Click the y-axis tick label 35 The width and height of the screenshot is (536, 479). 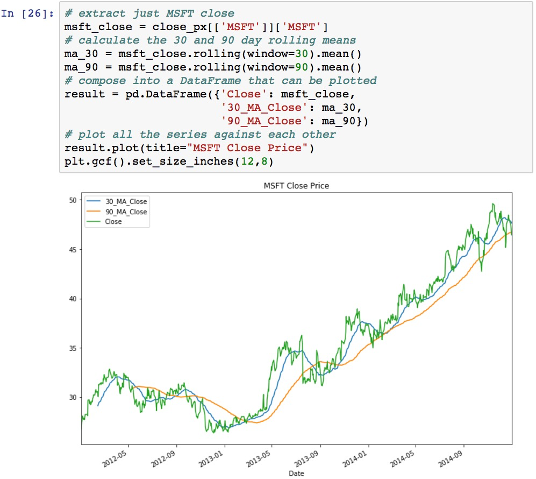coord(73,348)
